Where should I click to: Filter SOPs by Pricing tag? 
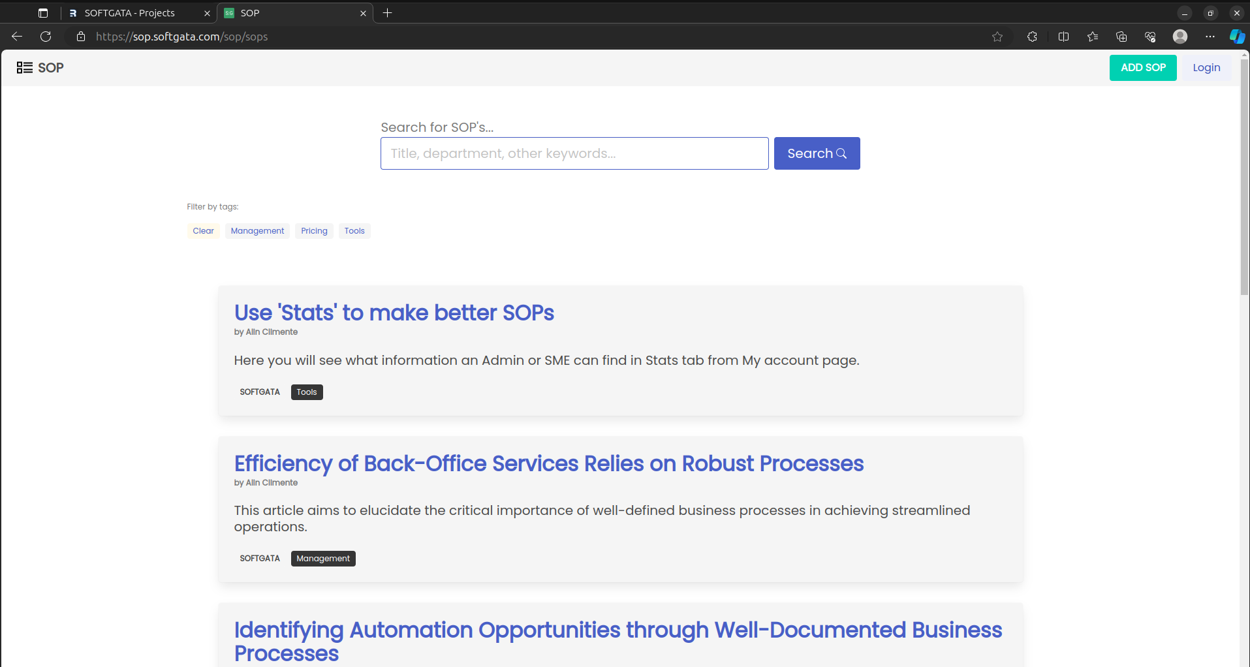pos(314,231)
